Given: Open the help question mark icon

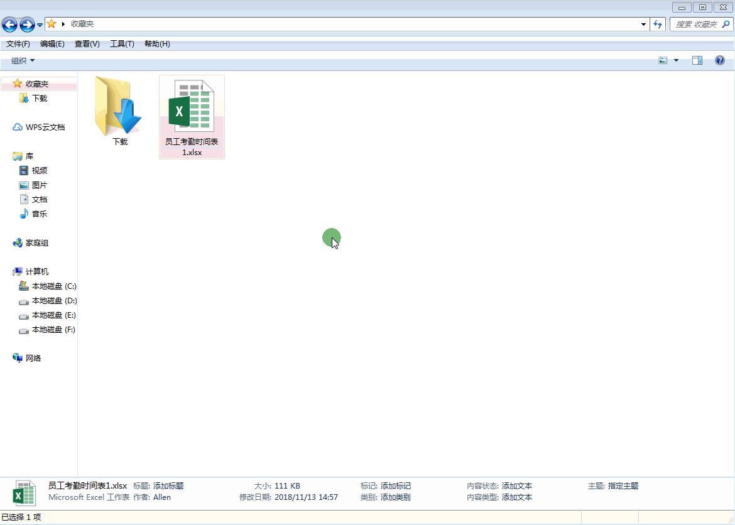Looking at the screenshot, I should [x=720, y=60].
